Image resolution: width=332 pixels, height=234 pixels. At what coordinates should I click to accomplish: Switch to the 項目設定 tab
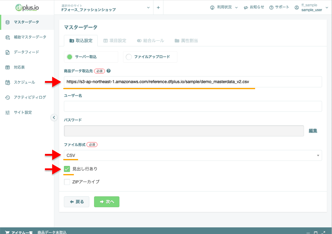point(115,40)
